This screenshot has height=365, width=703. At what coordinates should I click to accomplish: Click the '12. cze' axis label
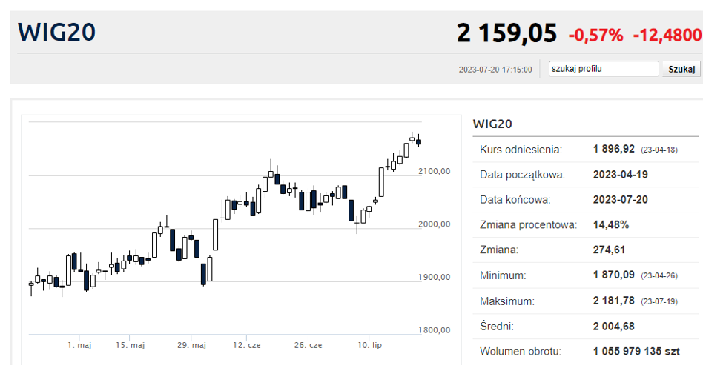(x=247, y=345)
